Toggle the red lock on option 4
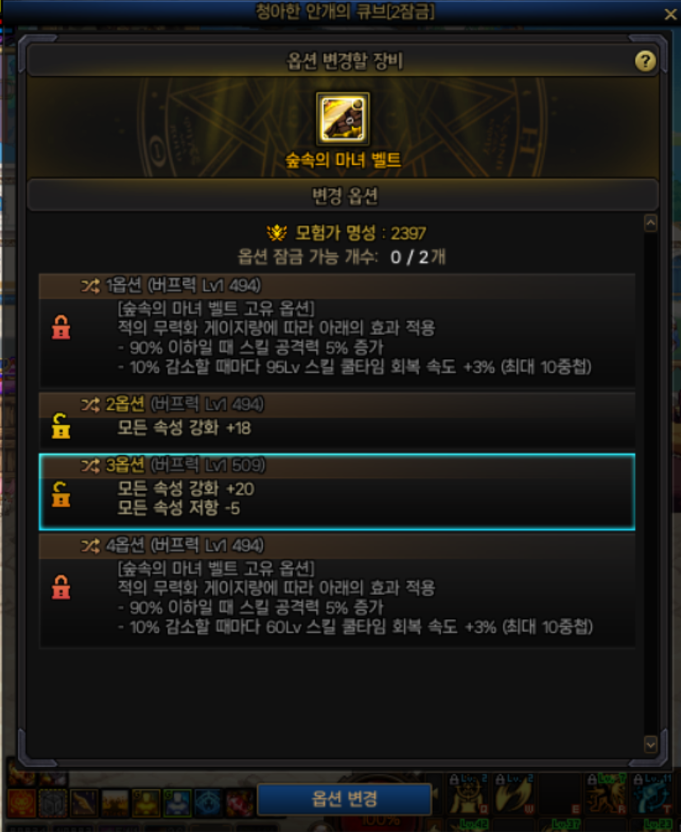 click(x=61, y=587)
